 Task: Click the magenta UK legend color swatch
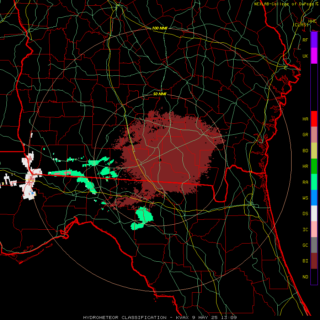point(314,55)
